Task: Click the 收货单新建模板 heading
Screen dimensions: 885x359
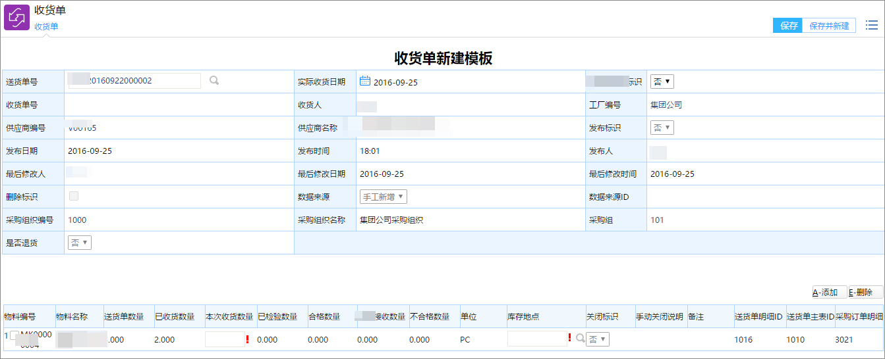Action: pyautogui.click(x=443, y=58)
